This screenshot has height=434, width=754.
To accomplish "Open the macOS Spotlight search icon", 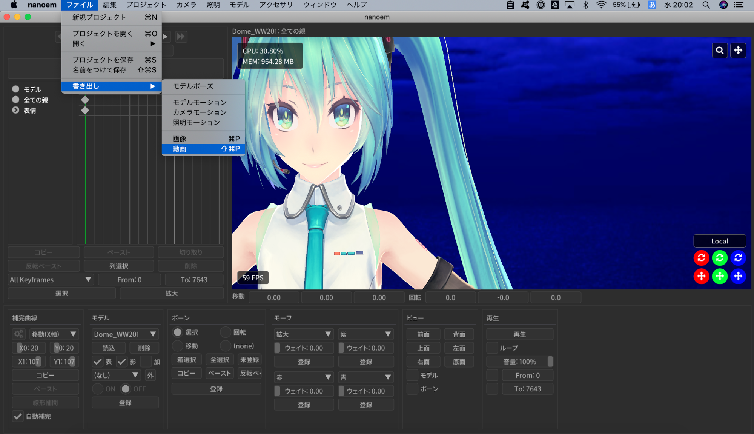I will point(706,5).
